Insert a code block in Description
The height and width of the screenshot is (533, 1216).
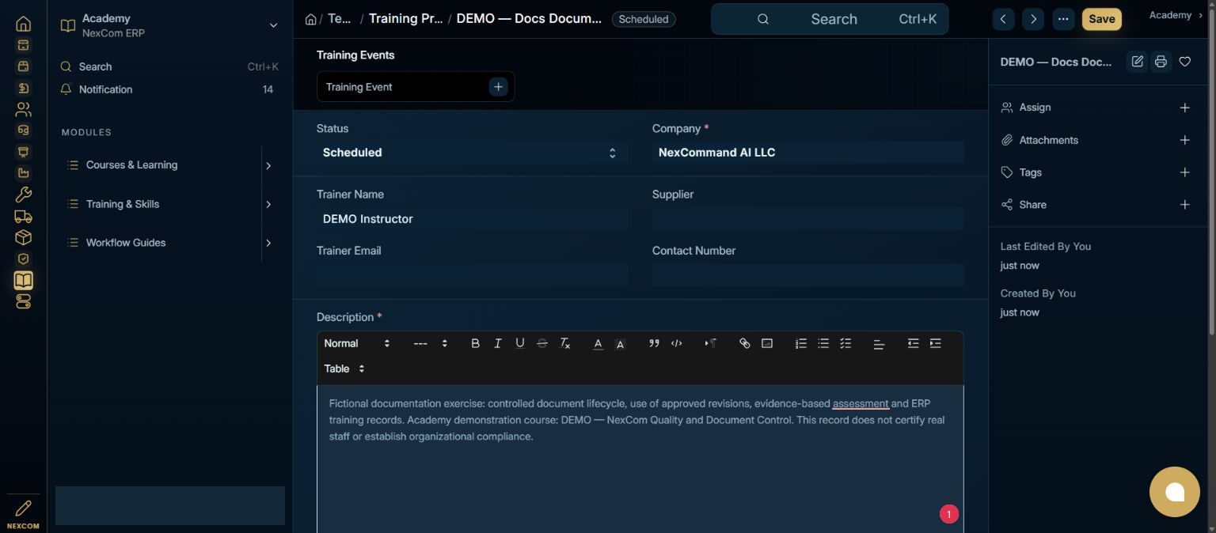(x=676, y=343)
